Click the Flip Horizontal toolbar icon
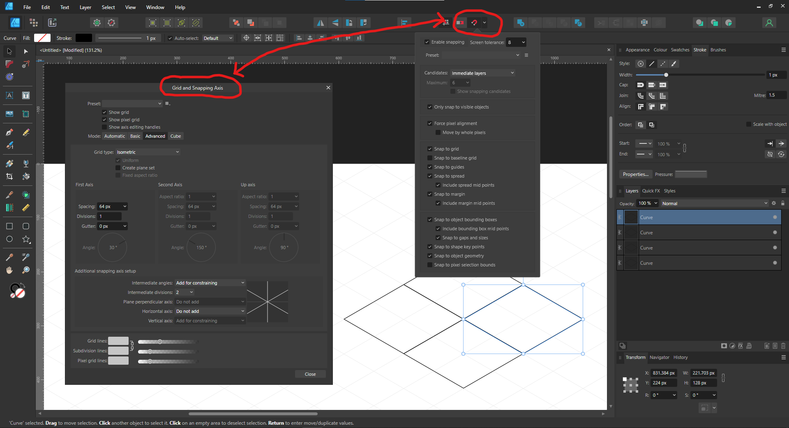 click(320, 23)
